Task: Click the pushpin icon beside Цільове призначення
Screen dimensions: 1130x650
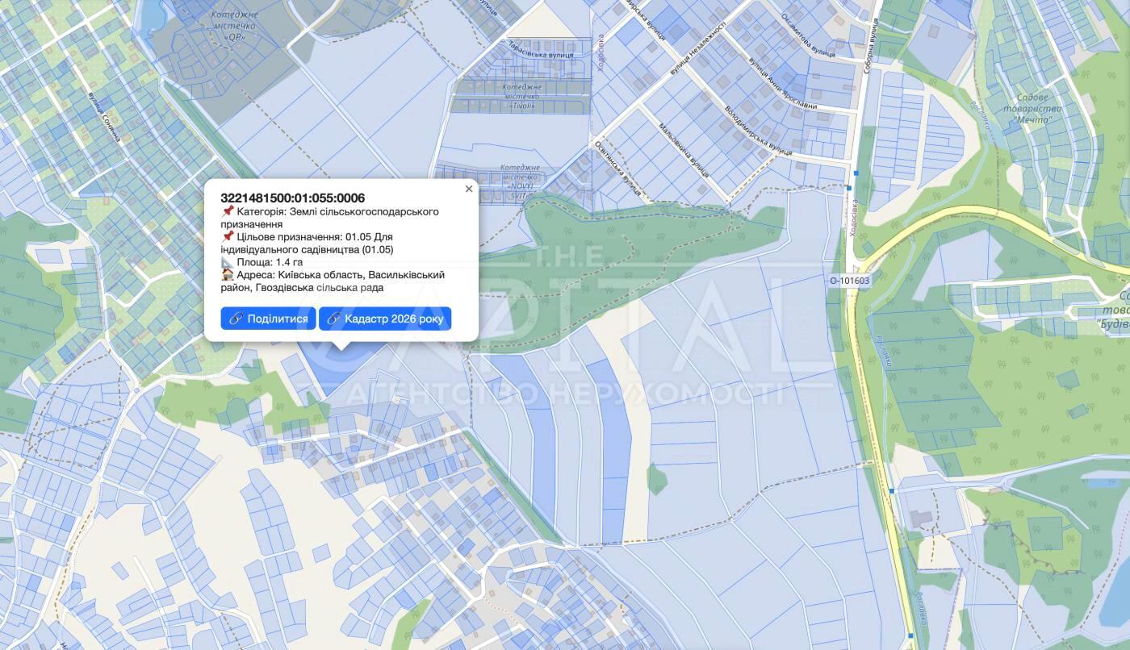Action: click(228, 237)
